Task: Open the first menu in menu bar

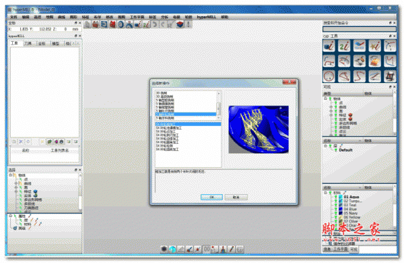Action: coord(13,17)
